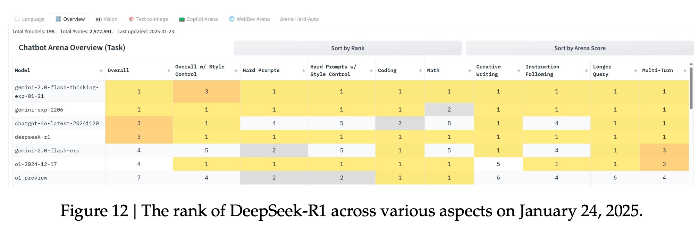The height and width of the screenshot is (230, 699).
Task: Click the Sort by Arena Score button
Action: [580, 48]
